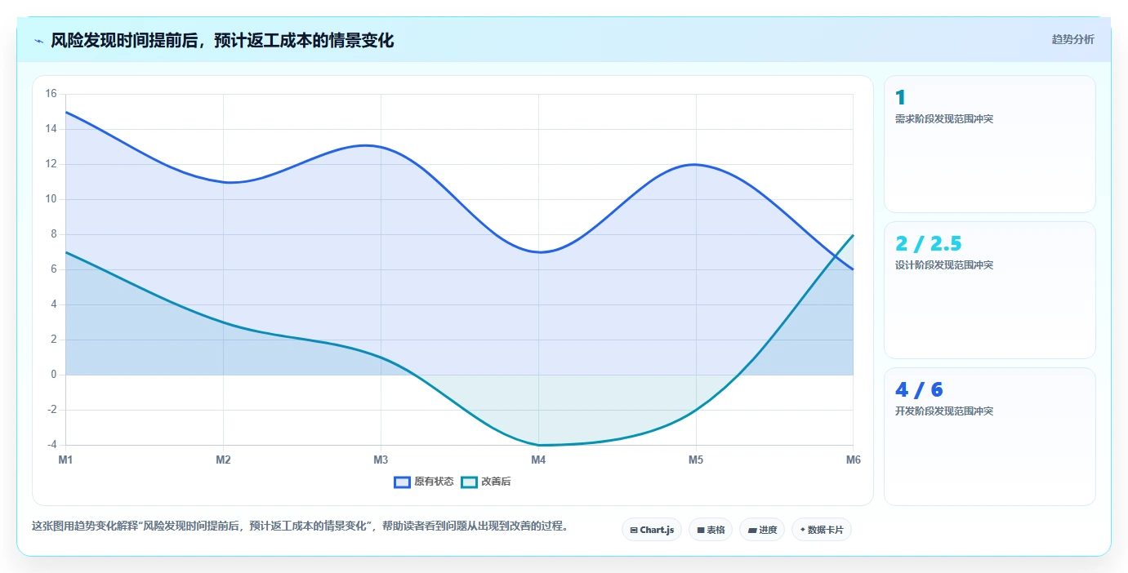Click the chart title heading text
The width and height of the screenshot is (1128, 573).
pos(222,41)
